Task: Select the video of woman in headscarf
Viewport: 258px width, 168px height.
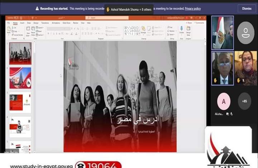Action: point(245,68)
